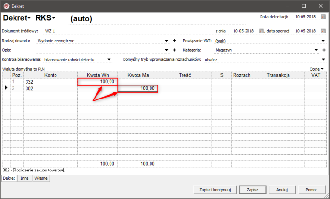Switch to the Własne tab
330x199 pixels.
pos(41,178)
